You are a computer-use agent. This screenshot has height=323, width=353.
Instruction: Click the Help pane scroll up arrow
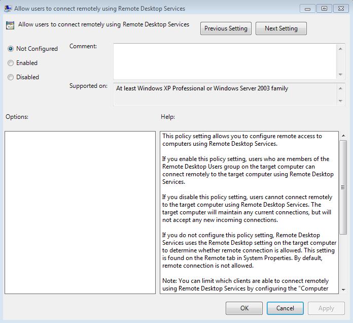tap(343, 136)
